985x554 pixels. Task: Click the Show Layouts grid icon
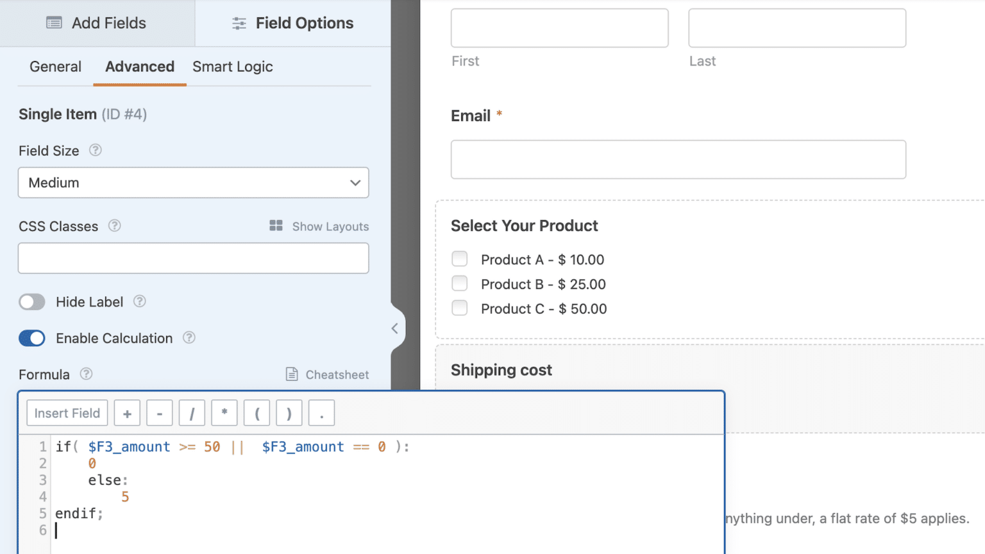(x=276, y=226)
